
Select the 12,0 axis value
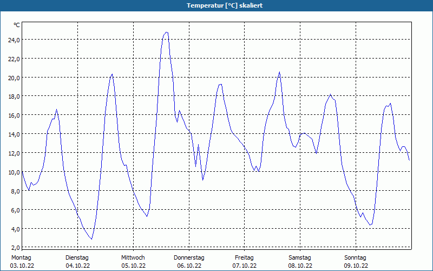pyautogui.click(x=14, y=153)
